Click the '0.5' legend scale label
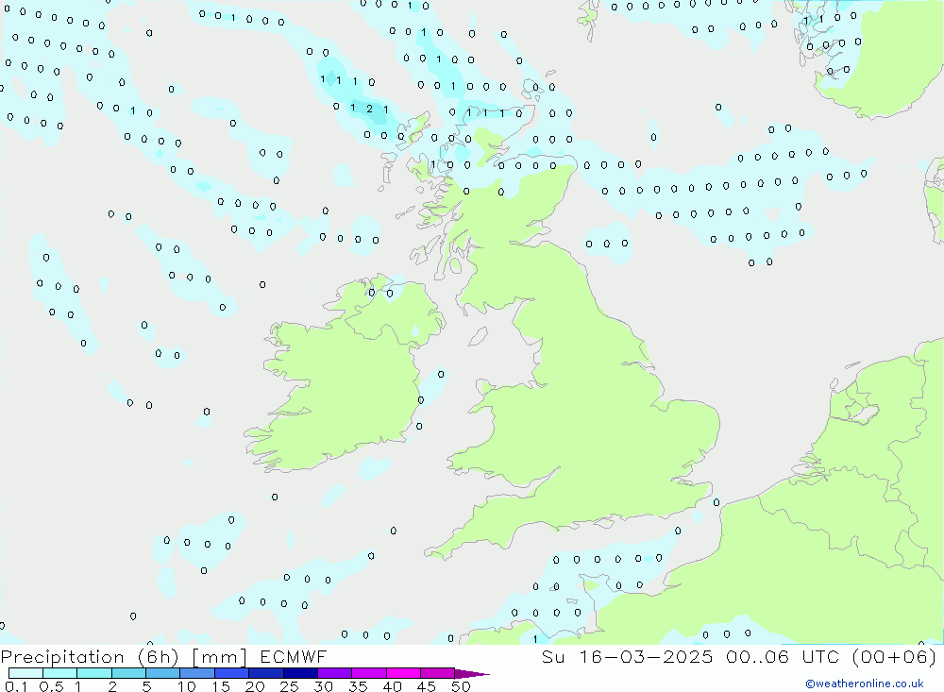The height and width of the screenshot is (692, 944). (51, 686)
